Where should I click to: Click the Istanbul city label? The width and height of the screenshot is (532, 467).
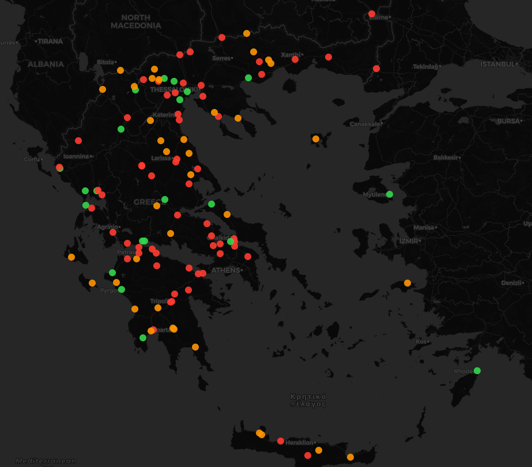point(499,63)
